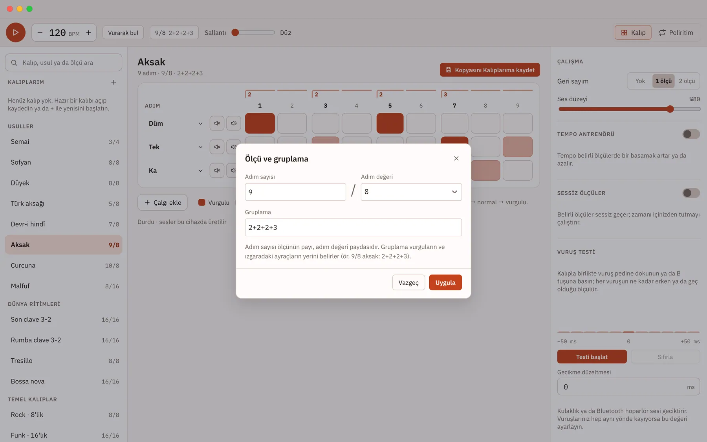This screenshot has width=707, height=442.
Task: Adjust the Ses düzeyi slider
Action: point(628,109)
